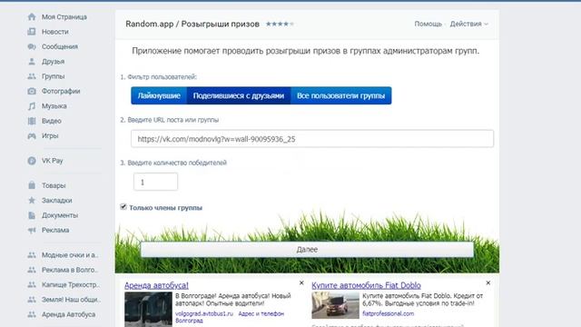581x327 pixels.
Task: Visit fiatprofessional.com link
Action: (x=388, y=313)
